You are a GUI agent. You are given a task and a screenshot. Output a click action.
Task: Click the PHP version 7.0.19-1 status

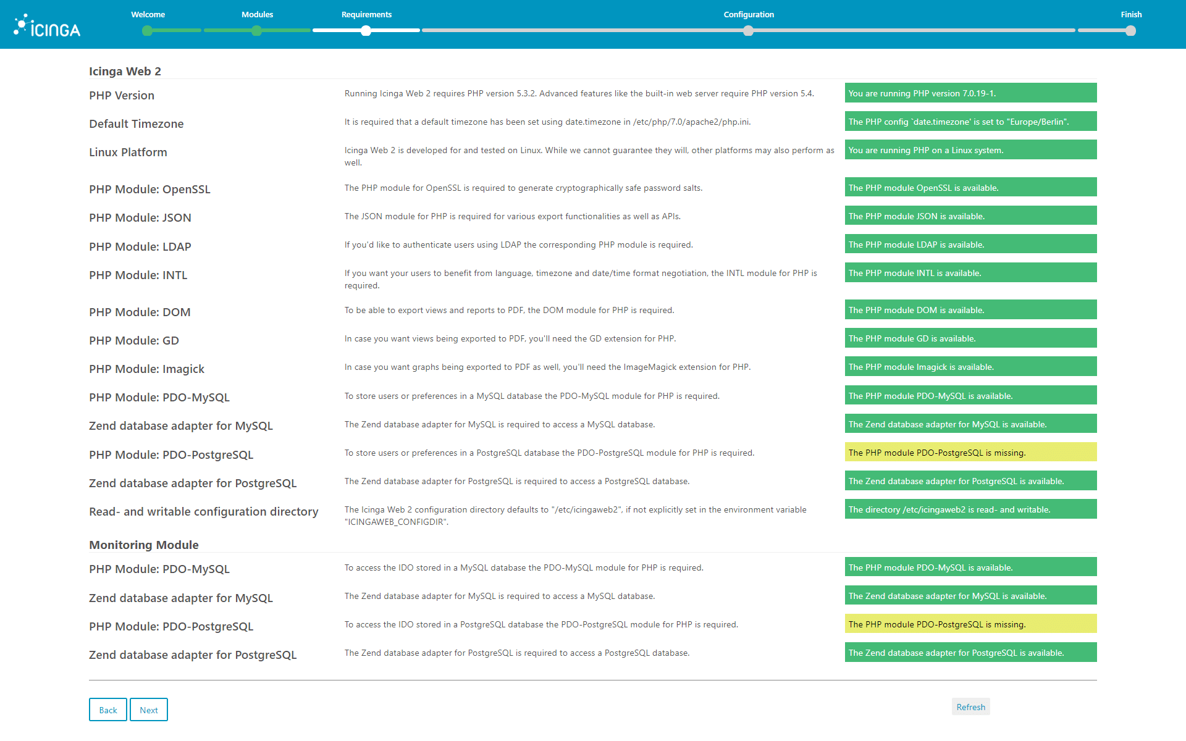970,93
